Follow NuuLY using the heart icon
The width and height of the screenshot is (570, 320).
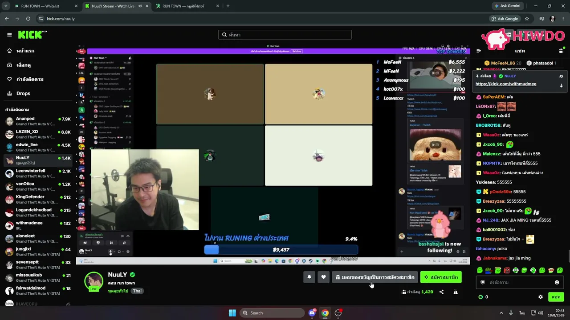[x=324, y=277]
